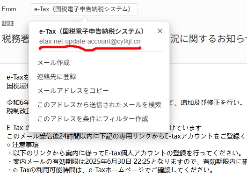This screenshot has height=175, width=247.
Task: Select メール作成 in the sender popup
Action: coord(53,63)
